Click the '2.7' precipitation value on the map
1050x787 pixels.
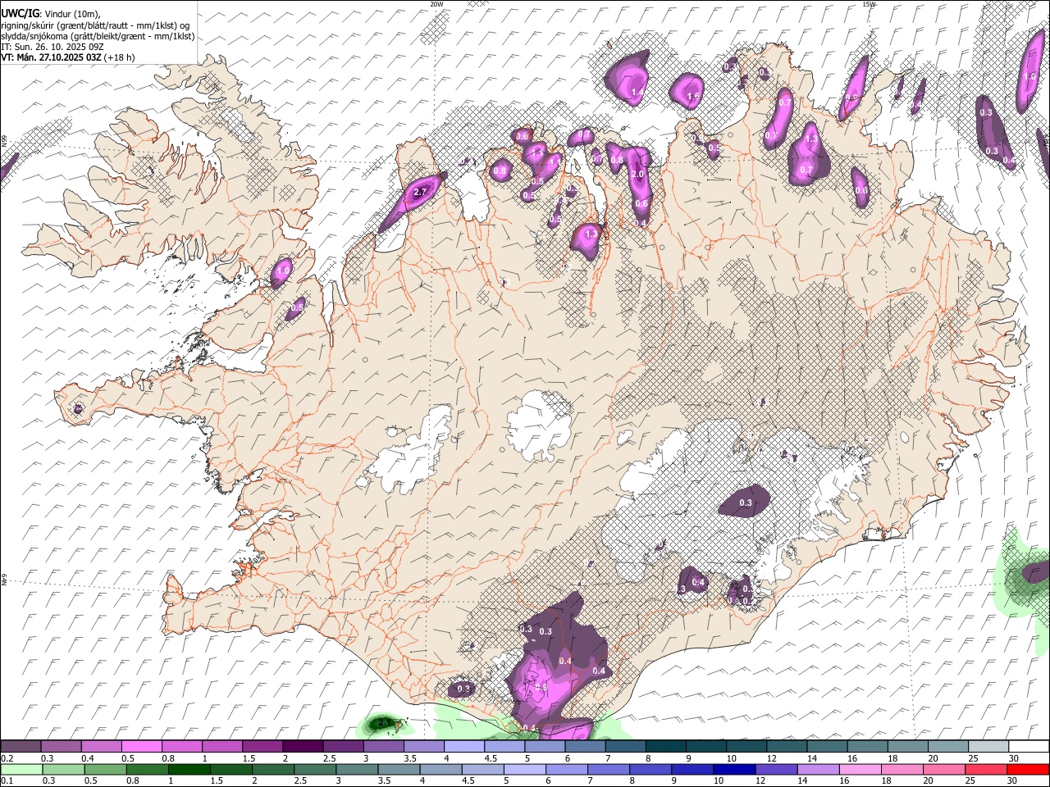pyautogui.click(x=420, y=192)
